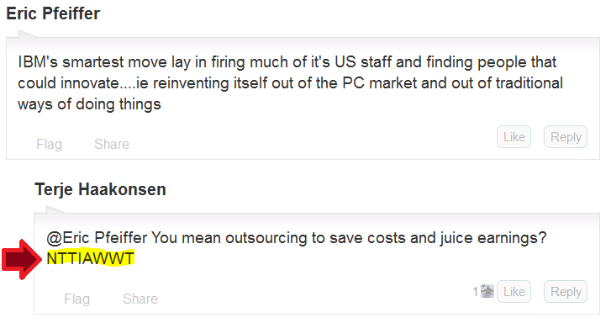This screenshot has width=611, height=323.
Task: Click the highlighted NTTIAWWT text
Action: [91, 258]
